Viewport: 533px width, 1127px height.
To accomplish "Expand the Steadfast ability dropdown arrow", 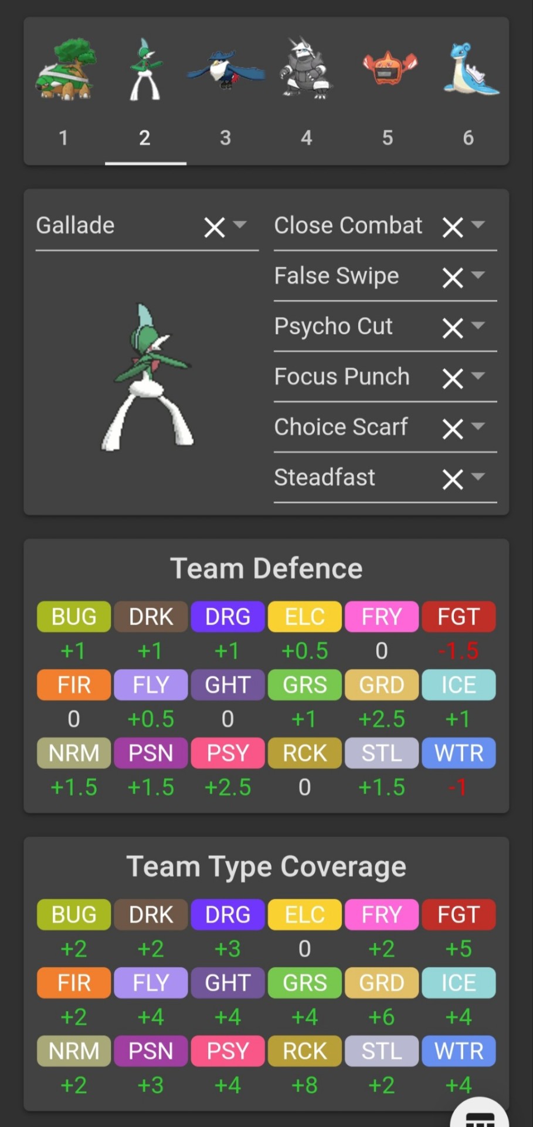I will (x=478, y=477).
